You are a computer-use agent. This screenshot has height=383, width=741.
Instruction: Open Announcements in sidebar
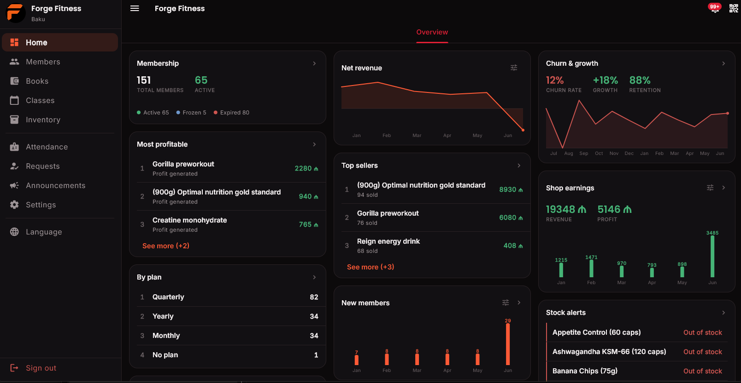tap(60, 185)
